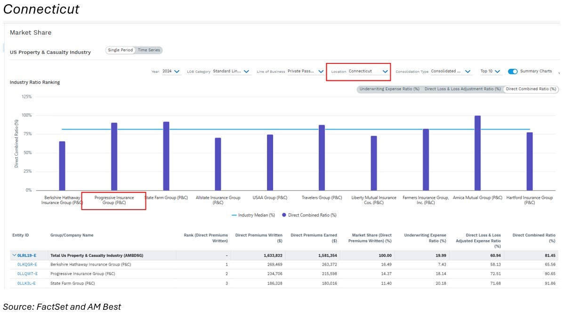565x314 pixels.
Task: Click the Industry Median legend line icon
Action: [234, 215]
